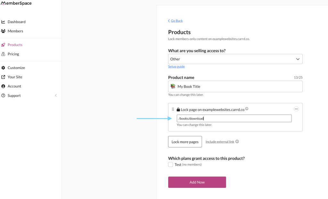Click the Customize gear icon
Viewport: 328px width, 199px height.
3,68
